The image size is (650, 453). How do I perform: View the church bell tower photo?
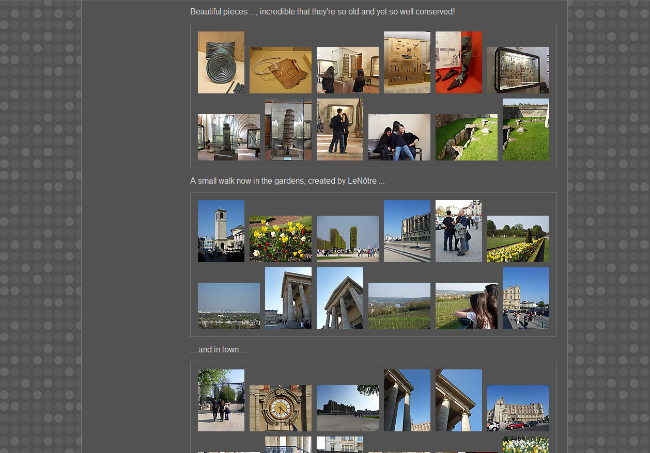point(221,231)
